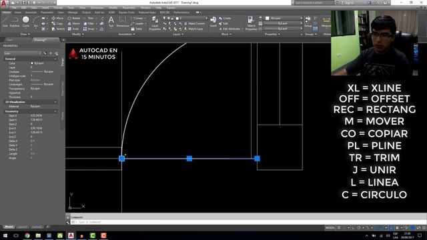Click the Group tool
Viewport: 427px width, 240px height.
pos(308,21)
